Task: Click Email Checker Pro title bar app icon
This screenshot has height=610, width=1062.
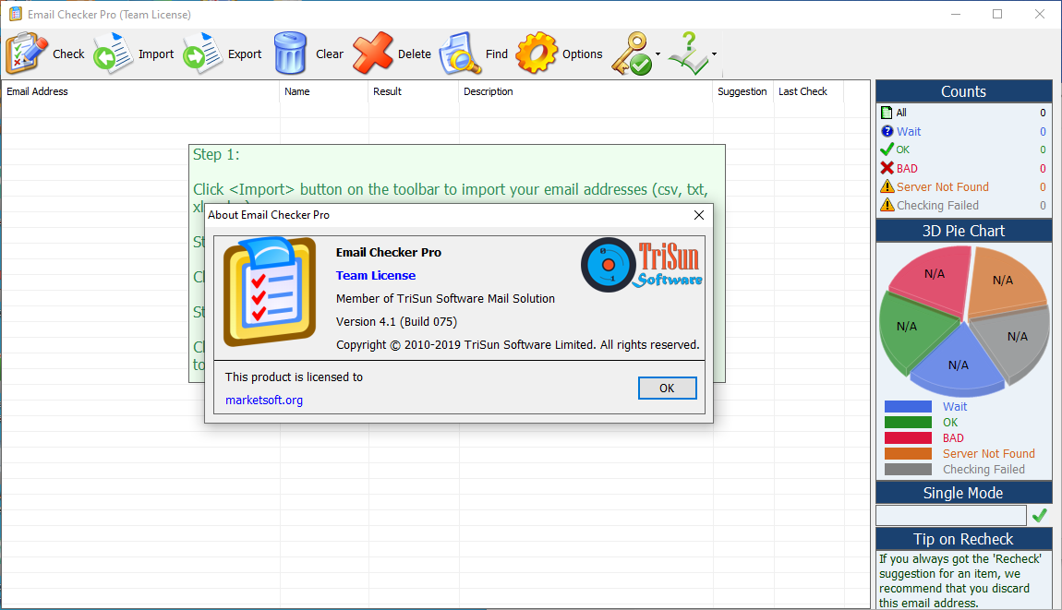Action: 15,14
